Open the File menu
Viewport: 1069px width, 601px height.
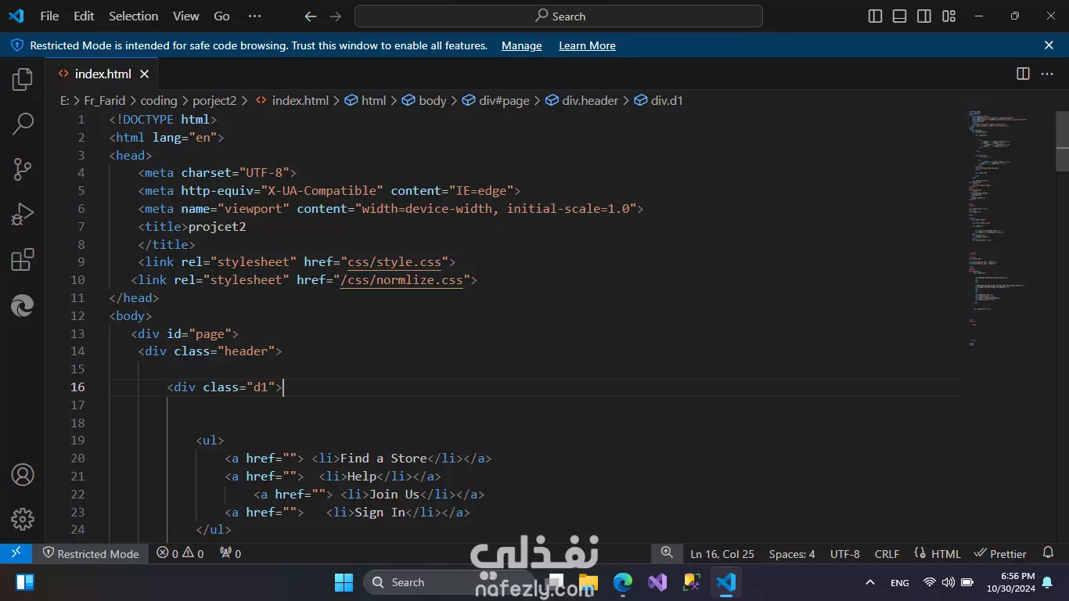coord(49,16)
